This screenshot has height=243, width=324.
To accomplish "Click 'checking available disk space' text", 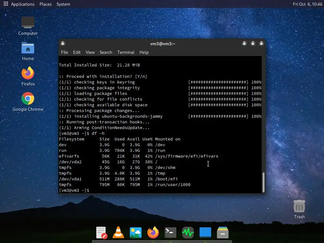I will click(x=110, y=105).
